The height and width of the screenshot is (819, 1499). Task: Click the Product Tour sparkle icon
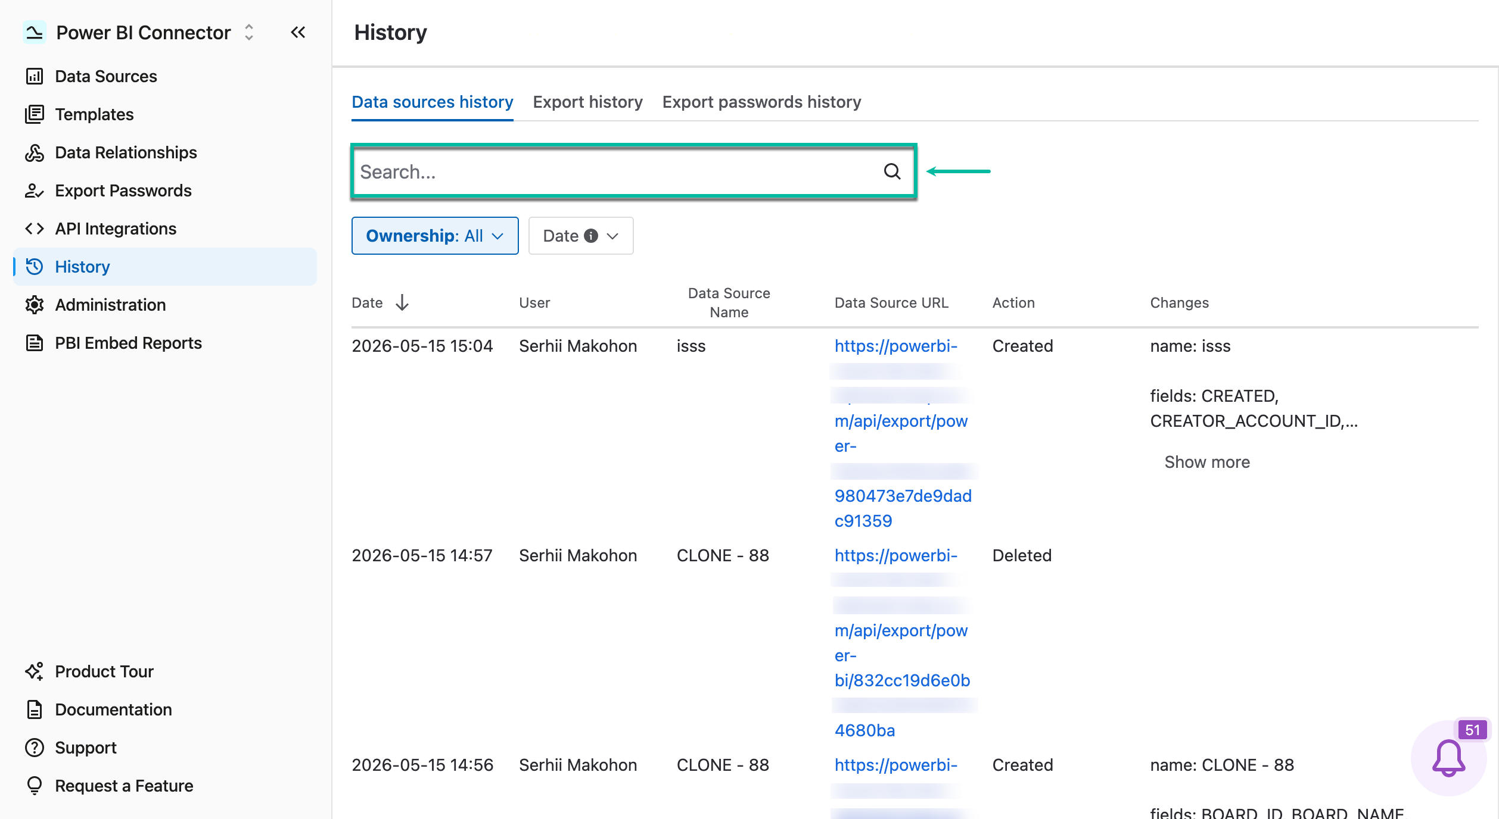[35, 671]
